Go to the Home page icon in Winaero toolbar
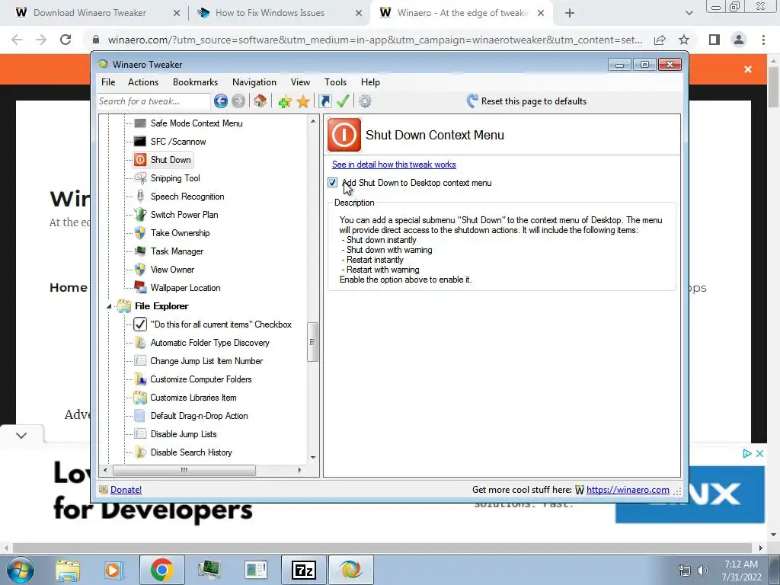780x585 pixels. pyautogui.click(x=260, y=101)
